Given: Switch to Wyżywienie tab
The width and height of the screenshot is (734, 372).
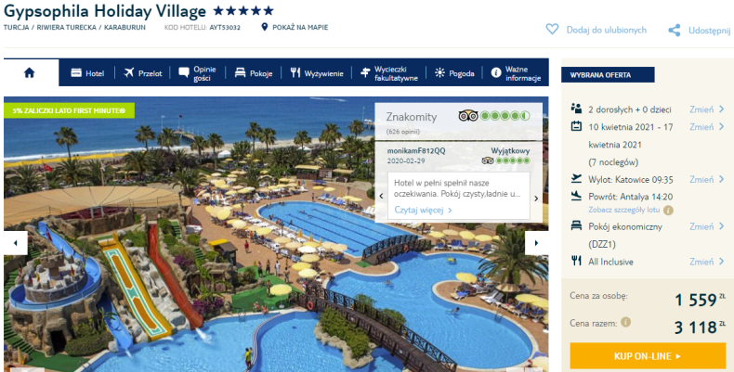Looking at the screenshot, I should [x=317, y=73].
